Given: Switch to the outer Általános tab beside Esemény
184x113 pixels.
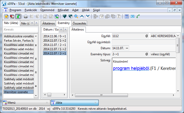Looking at the screenshot, I should [x=48, y=23].
